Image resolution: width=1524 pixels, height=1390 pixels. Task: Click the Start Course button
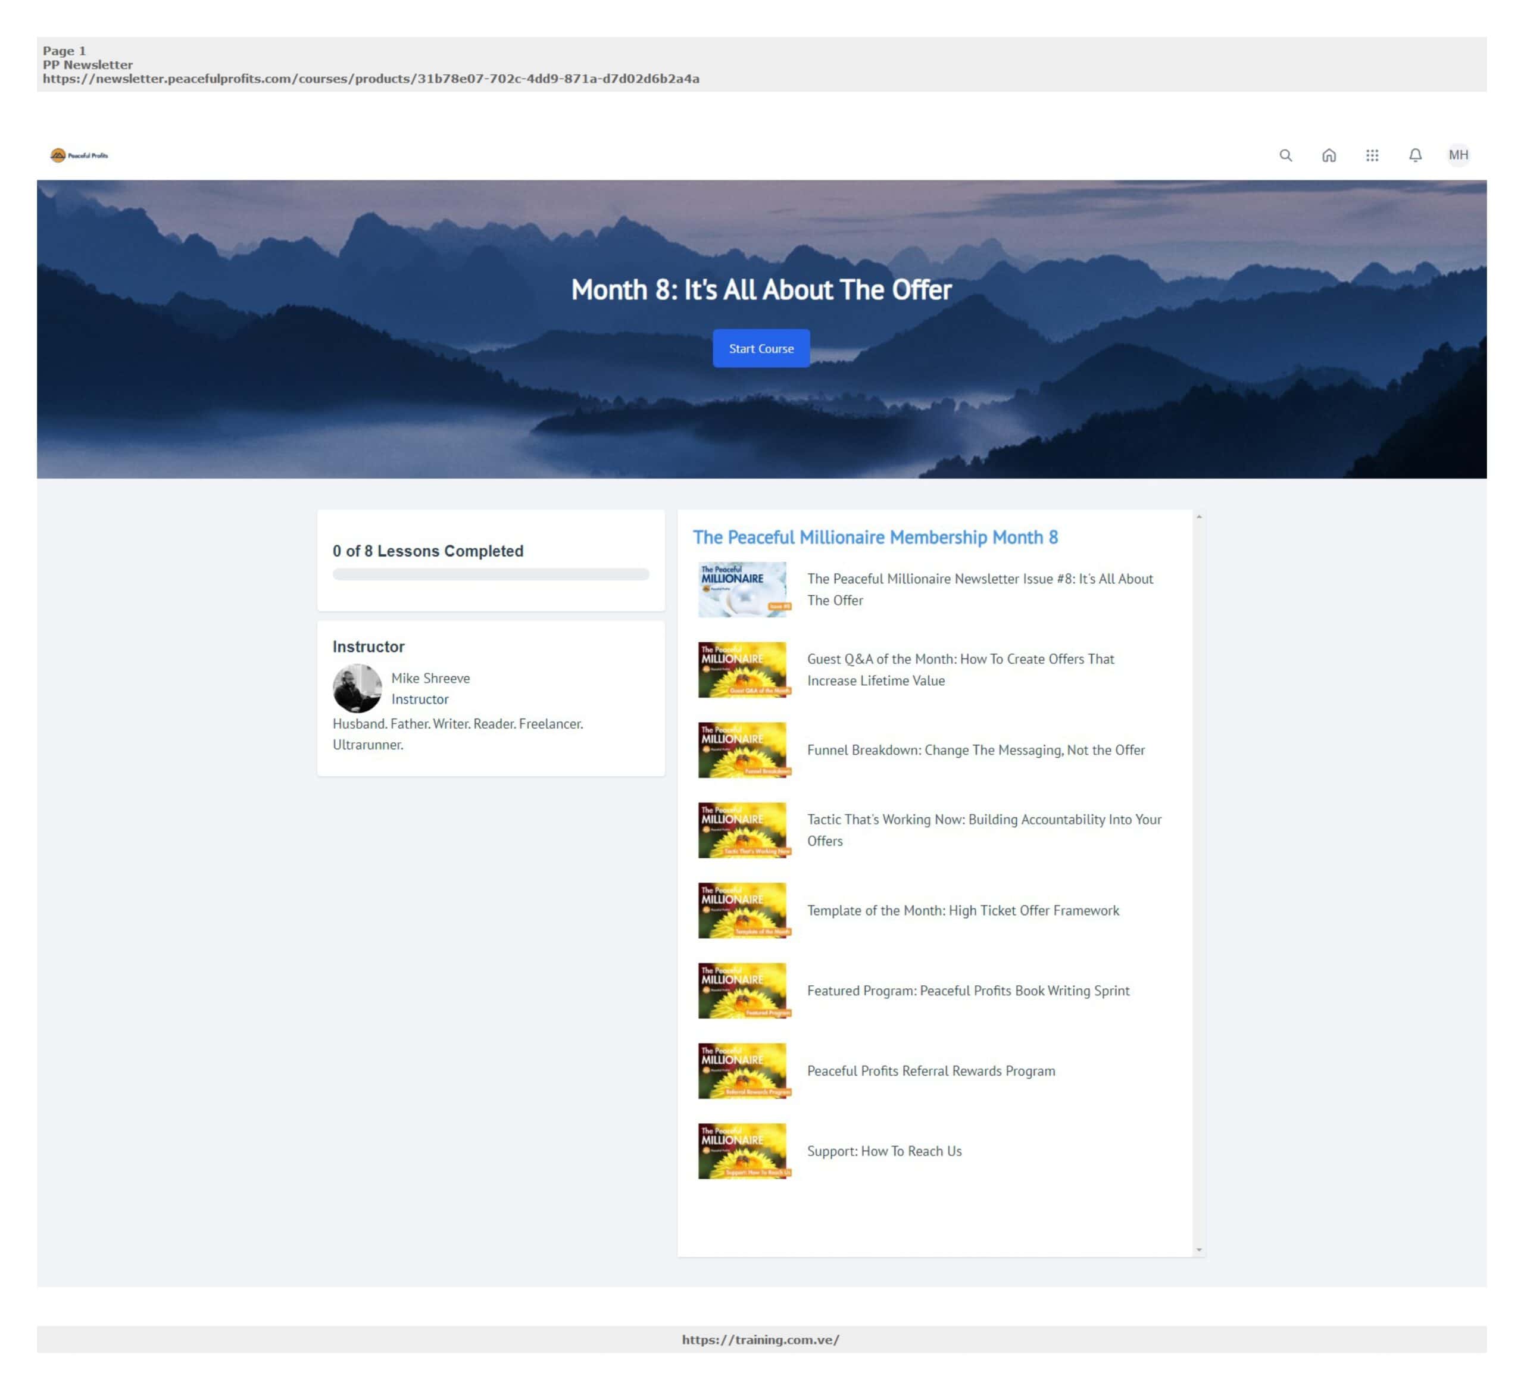[x=760, y=348]
